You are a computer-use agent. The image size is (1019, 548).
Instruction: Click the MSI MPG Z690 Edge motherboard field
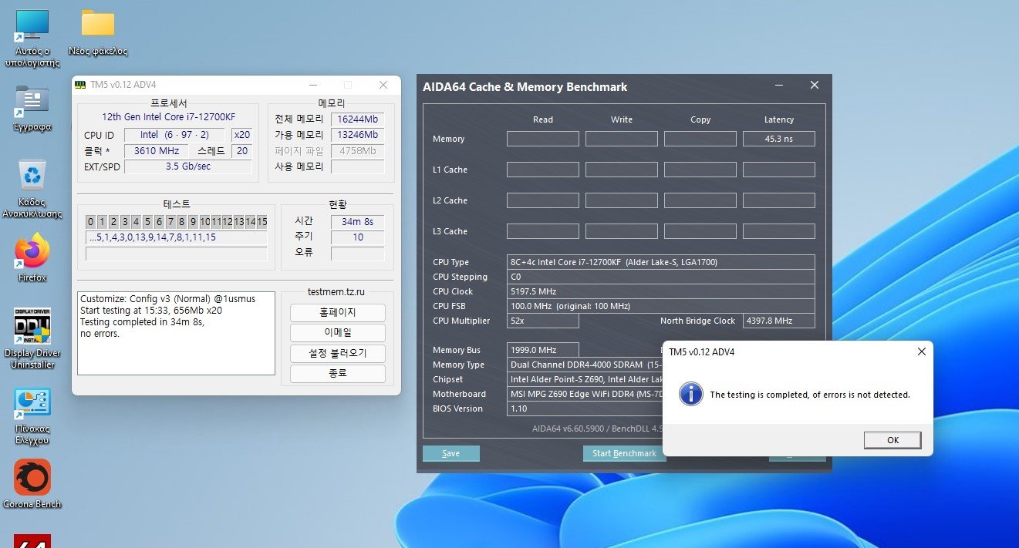pos(585,394)
